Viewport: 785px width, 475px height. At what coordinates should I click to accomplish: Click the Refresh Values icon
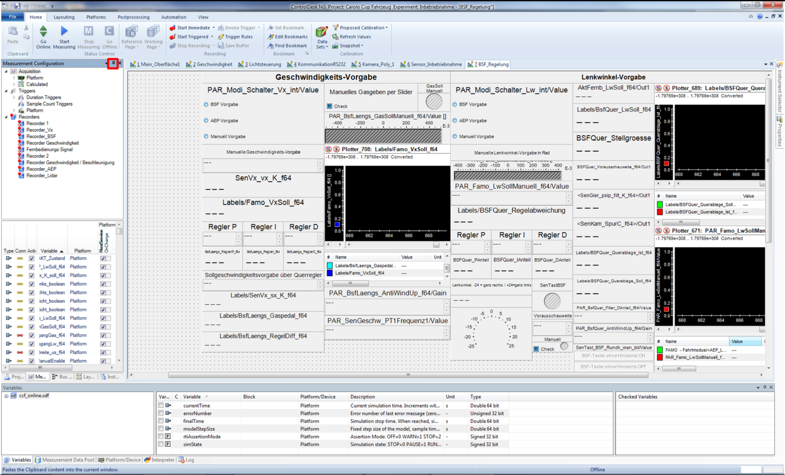(335, 37)
